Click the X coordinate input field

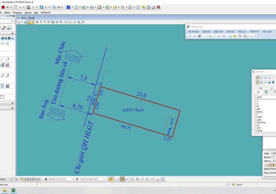[x=60, y=179]
